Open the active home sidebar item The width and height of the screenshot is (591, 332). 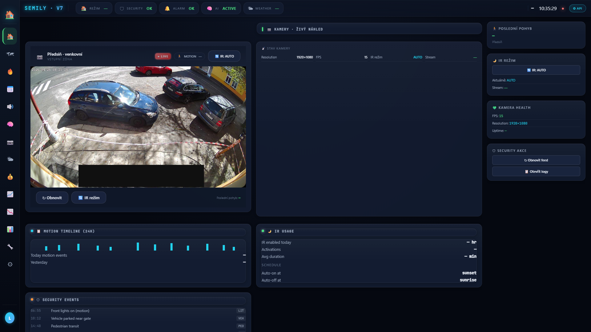coord(10,37)
